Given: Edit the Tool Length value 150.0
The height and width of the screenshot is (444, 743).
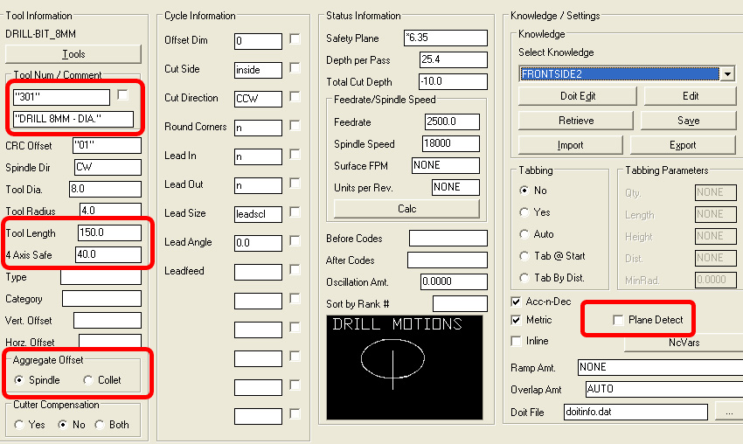Looking at the screenshot, I should (109, 232).
